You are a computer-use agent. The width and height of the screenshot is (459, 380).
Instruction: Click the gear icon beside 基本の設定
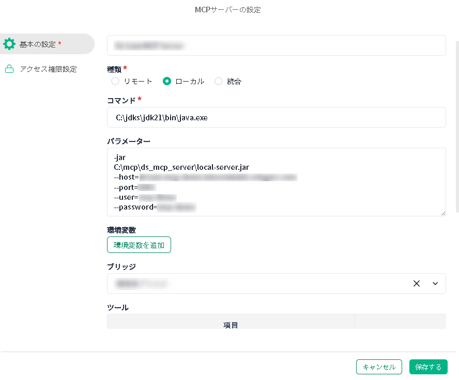[9, 44]
